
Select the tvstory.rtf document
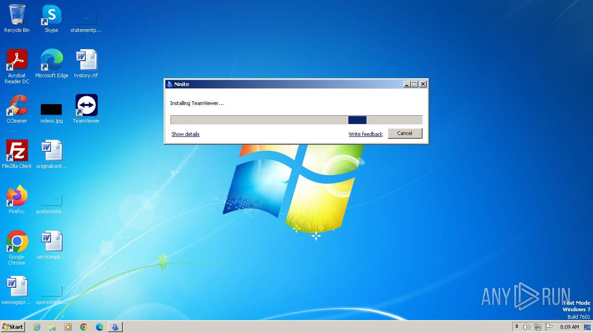(x=86, y=64)
